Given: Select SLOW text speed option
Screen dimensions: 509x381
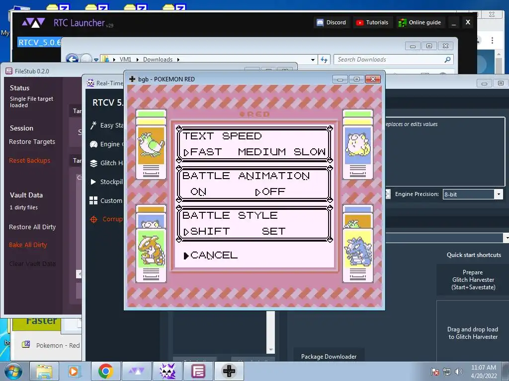Looking at the screenshot, I should coord(309,152).
